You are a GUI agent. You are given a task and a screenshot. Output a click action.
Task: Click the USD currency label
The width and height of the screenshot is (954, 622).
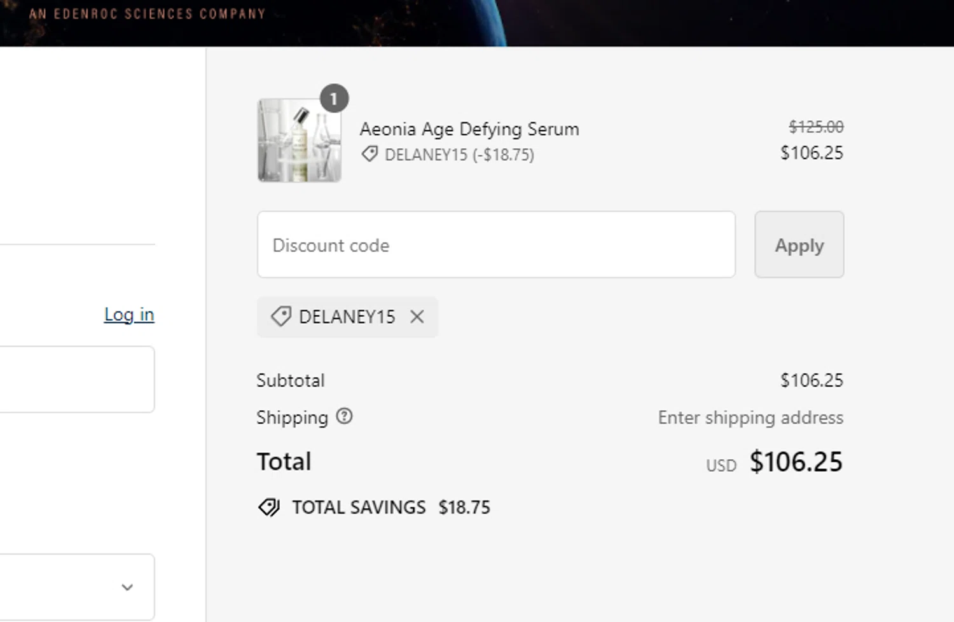coord(721,466)
